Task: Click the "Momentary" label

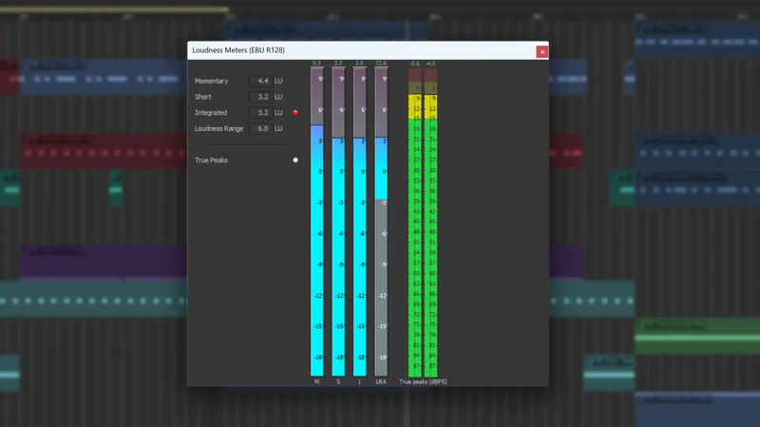Action: 211,81
